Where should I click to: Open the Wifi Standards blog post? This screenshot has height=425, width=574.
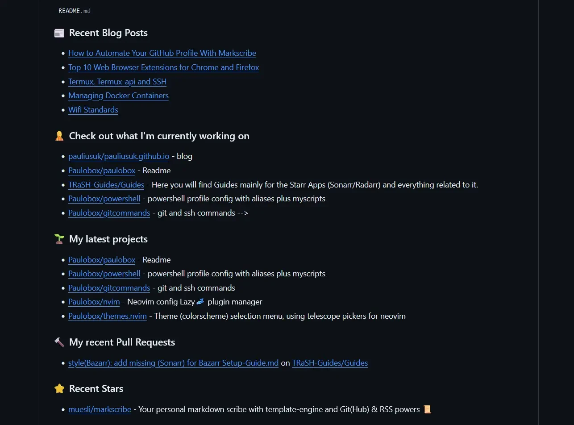point(93,110)
